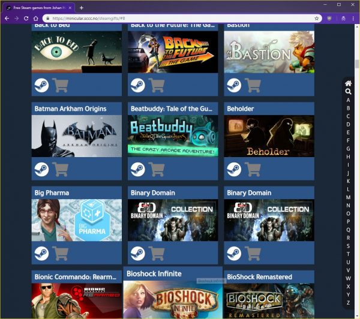Screen dimensions: 360x319
Task: Click cart icon under middle Binary Domain card
Action: click(x=157, y=254)
